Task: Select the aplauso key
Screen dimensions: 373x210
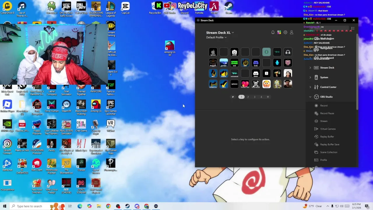Action: [x=235, y=84]
